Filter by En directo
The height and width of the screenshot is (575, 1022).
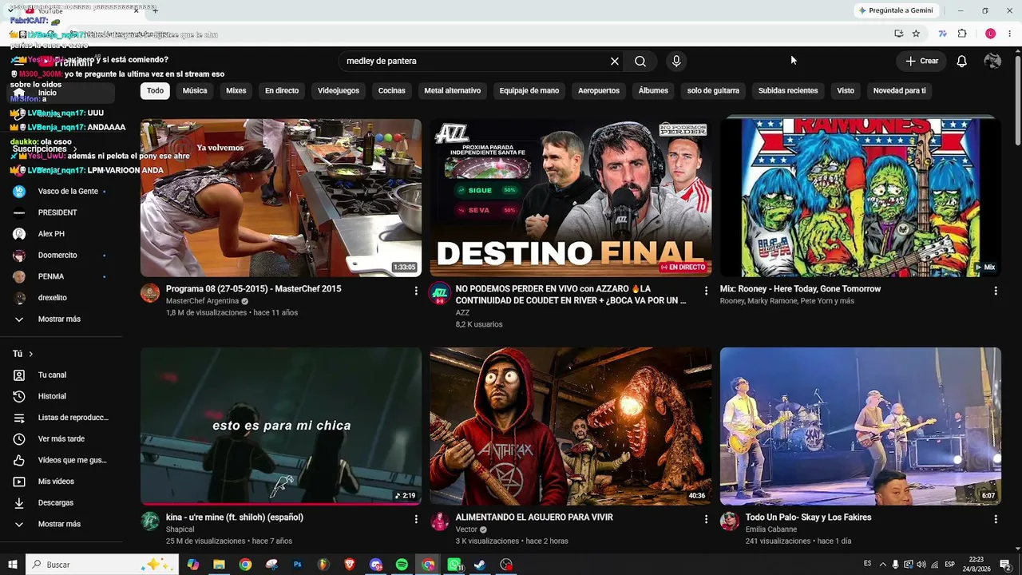pos(282,90)
